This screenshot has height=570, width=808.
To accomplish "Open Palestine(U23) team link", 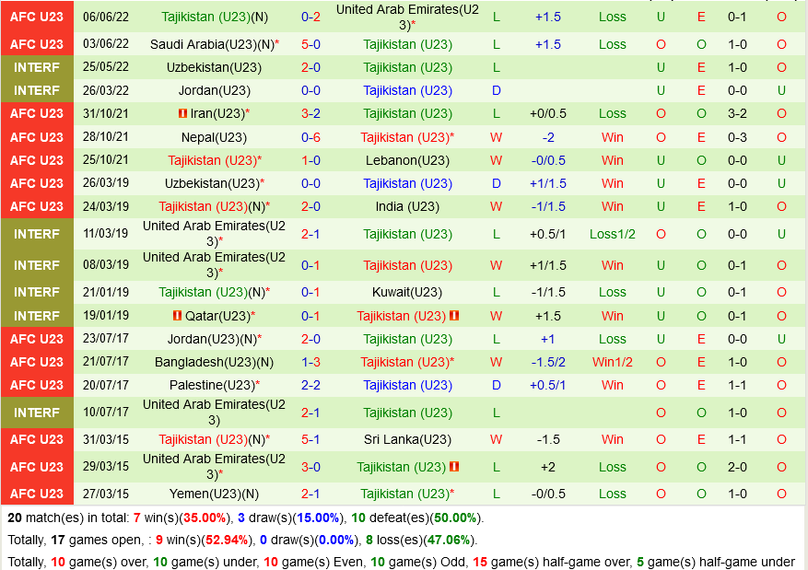I will coord(212,385).
